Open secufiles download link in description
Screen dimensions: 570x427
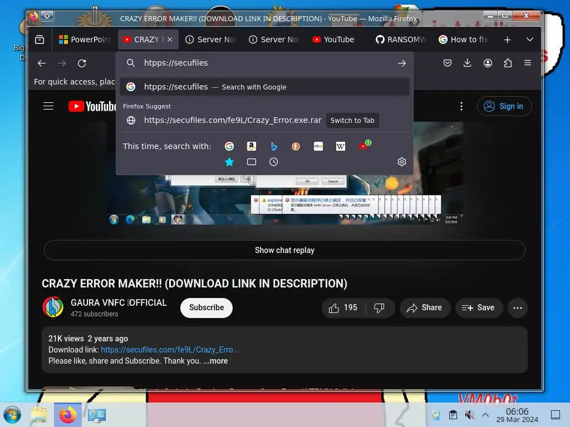(170, 350)
